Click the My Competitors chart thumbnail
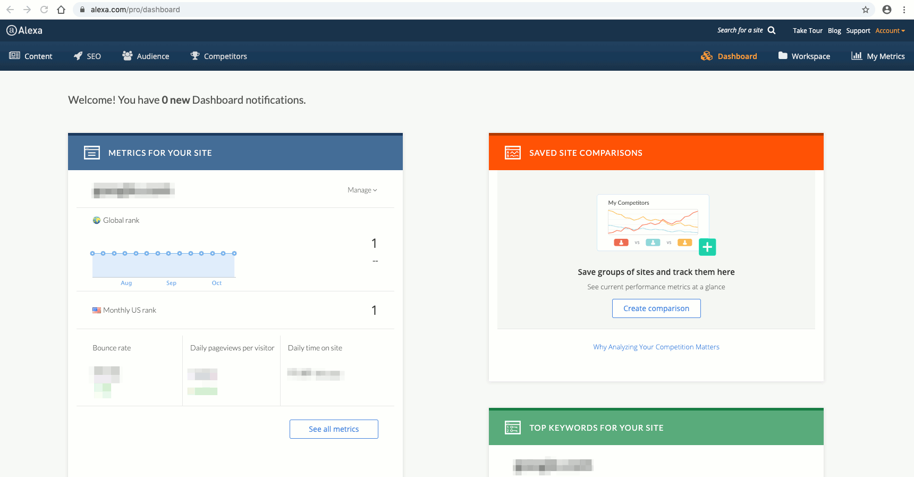The height and width of the screenshot is (477, 914). pyautogui.click(x=653, y=222)
